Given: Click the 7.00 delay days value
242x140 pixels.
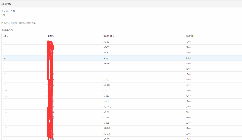Looking at the screenshot, I should point(188,112).
